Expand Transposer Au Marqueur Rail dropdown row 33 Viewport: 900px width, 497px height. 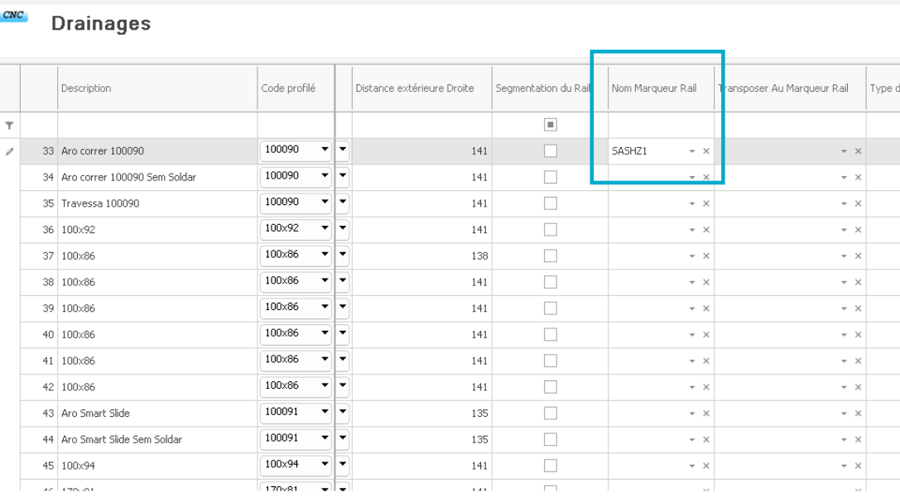coord(844,151)
